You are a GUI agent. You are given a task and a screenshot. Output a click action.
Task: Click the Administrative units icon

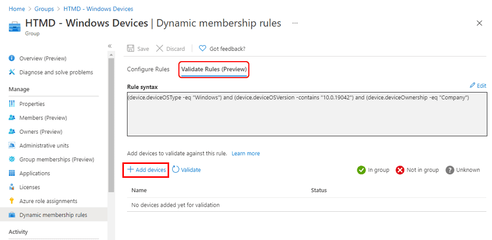click(x=12, y=145)
